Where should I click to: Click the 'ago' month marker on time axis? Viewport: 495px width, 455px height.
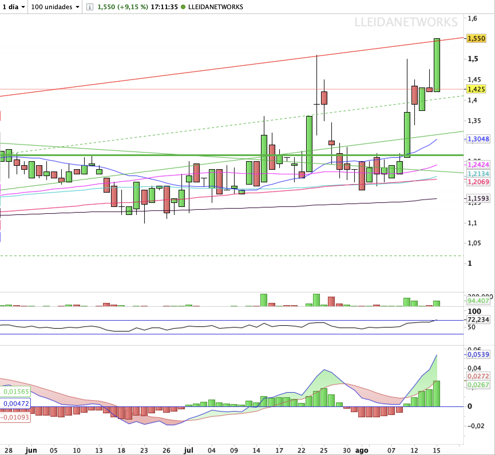tap(361, 450)
